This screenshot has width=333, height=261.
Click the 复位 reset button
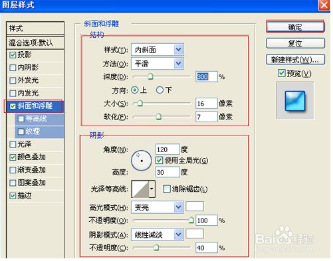pos(295,43)
